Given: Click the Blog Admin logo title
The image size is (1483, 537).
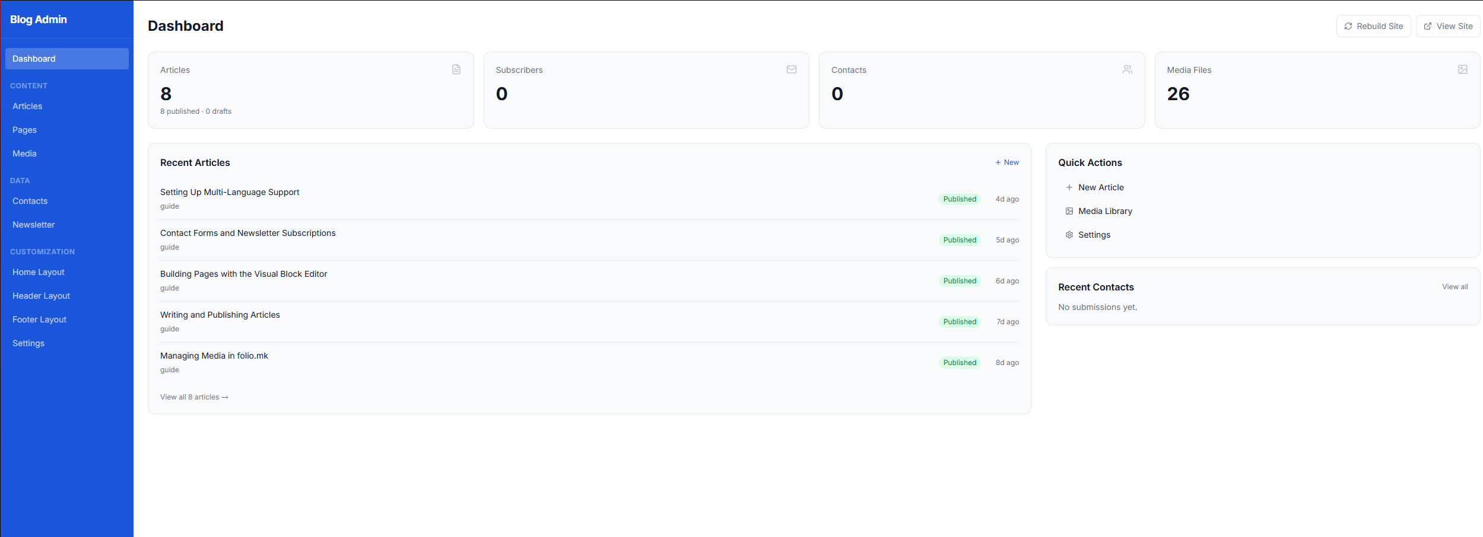Looking at the screenshot, I should pos(39,20).
